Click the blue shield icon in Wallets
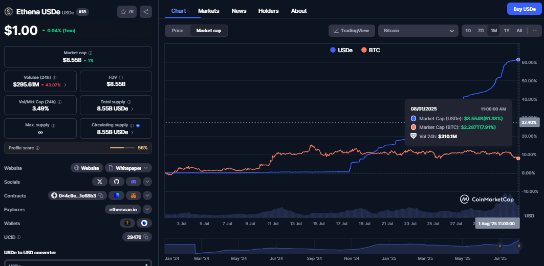 144,223
